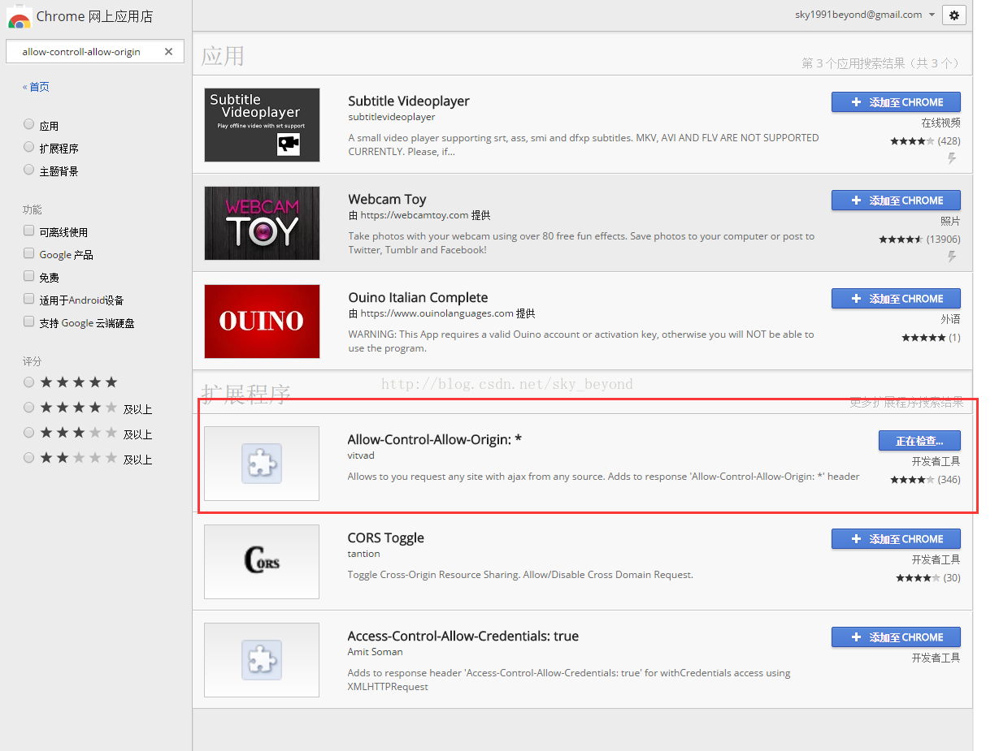Check the Google 产品 filter
The width and height of the screenshot is (999, 751).
click(x=29, y=254)
